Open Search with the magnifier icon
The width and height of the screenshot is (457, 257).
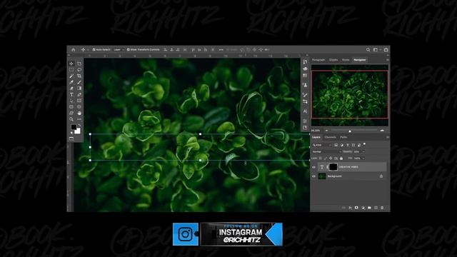[368, 50]
